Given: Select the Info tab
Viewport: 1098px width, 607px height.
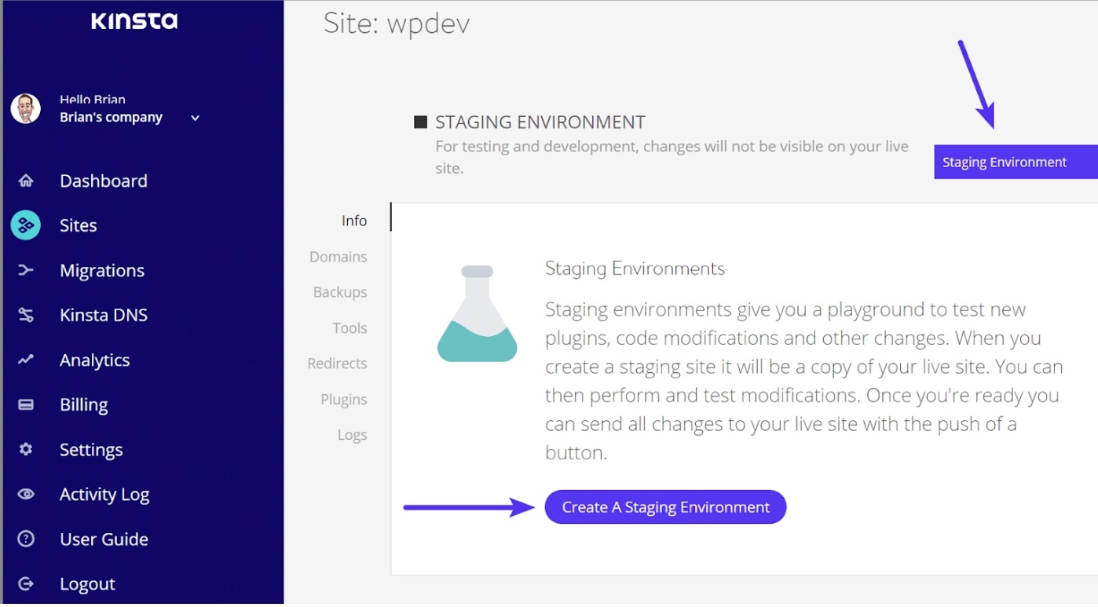Looking at the screenshot, I should tap(354, 221).
